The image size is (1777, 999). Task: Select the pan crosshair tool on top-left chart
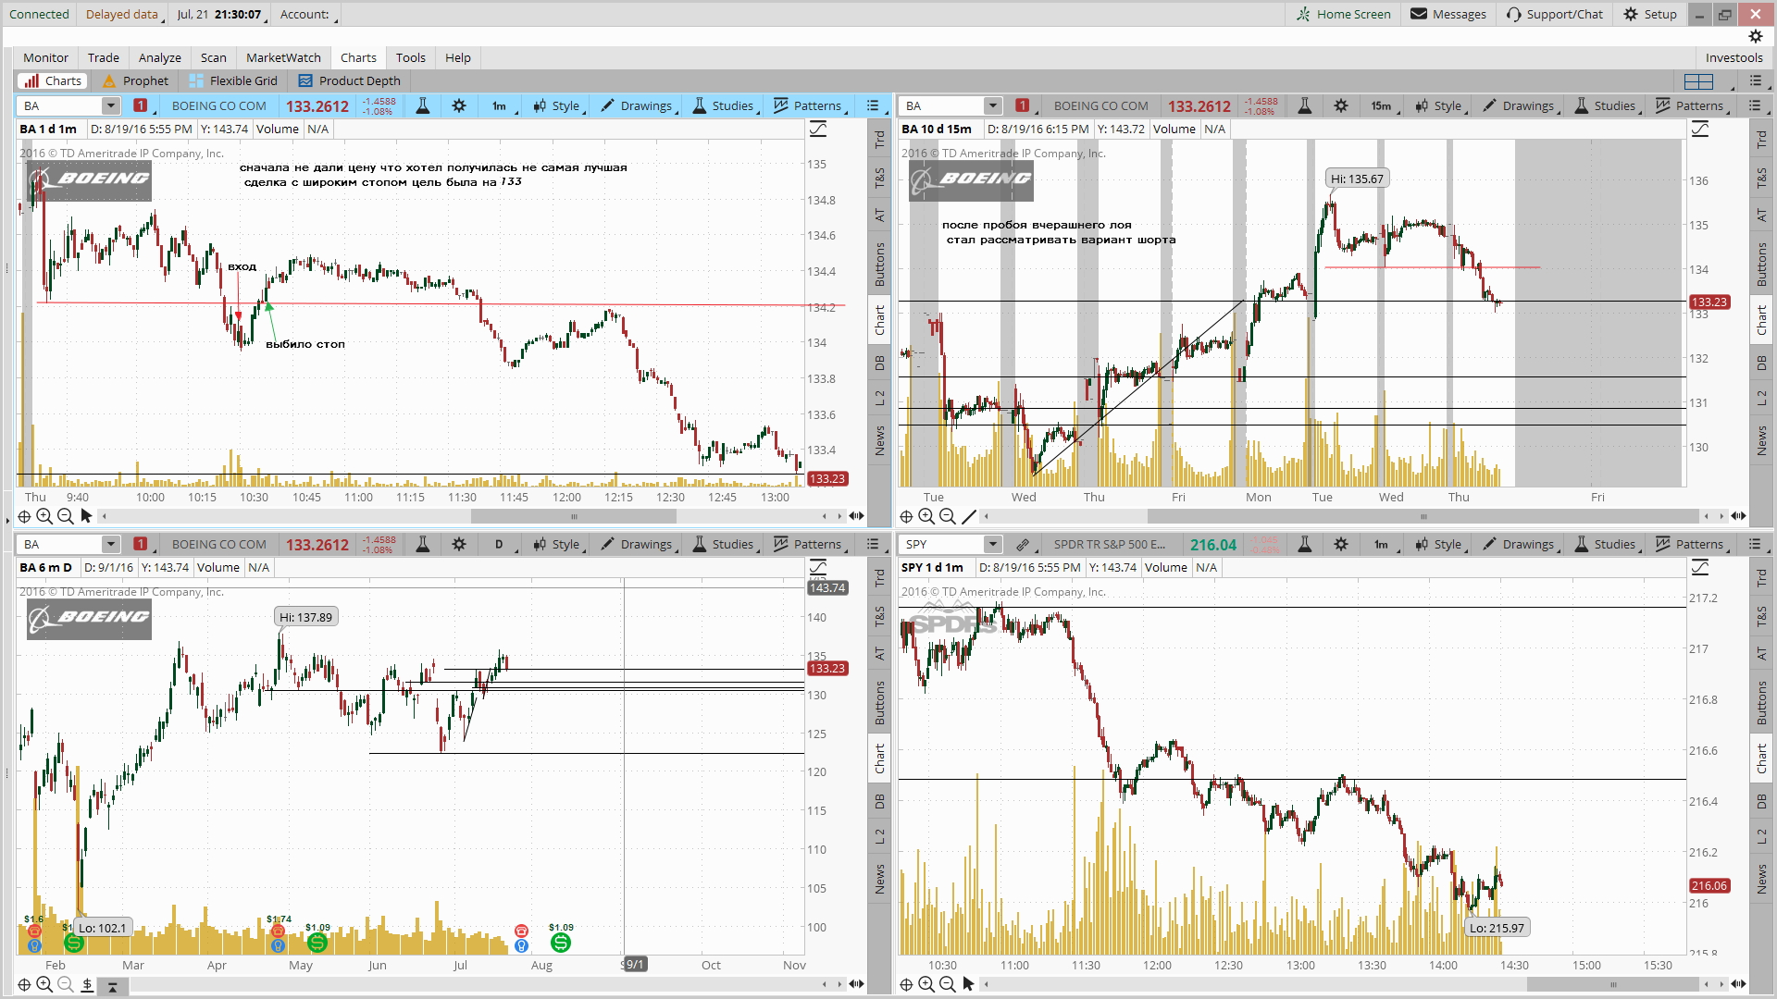pos(24,516)
